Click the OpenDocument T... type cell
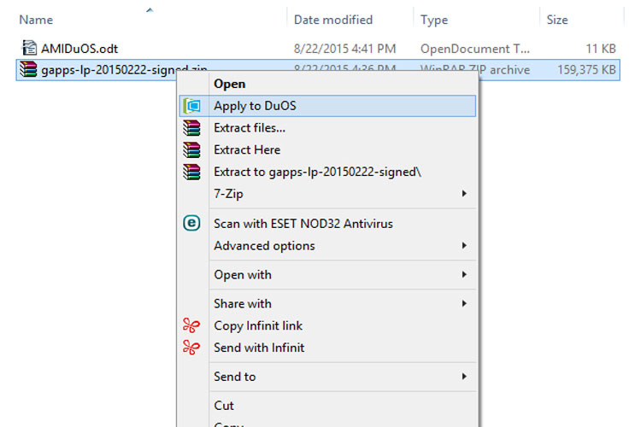641x427 pixels. tap(475, 49)
